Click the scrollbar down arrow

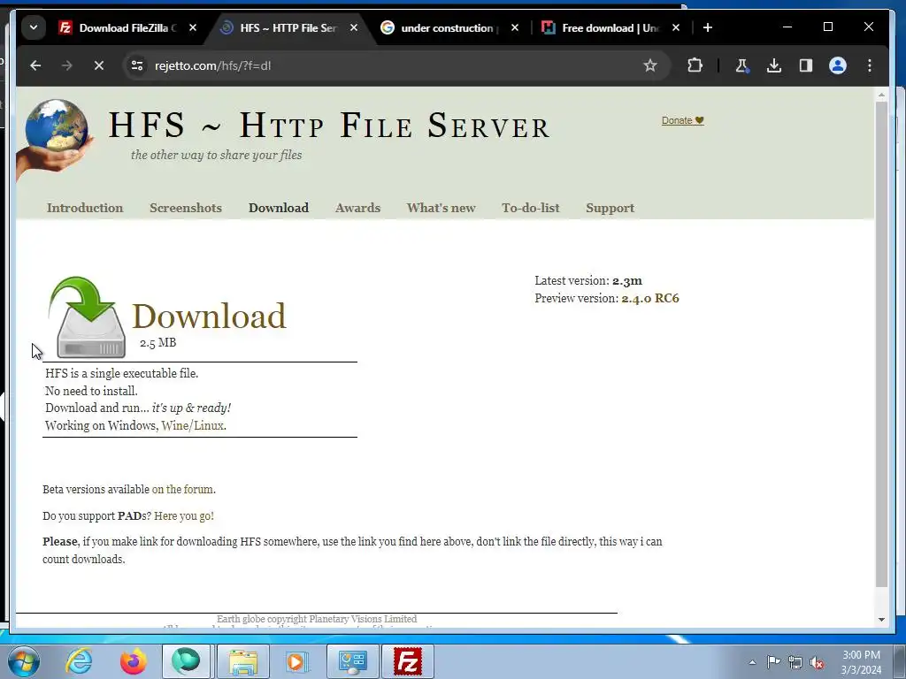pos(881,620)
